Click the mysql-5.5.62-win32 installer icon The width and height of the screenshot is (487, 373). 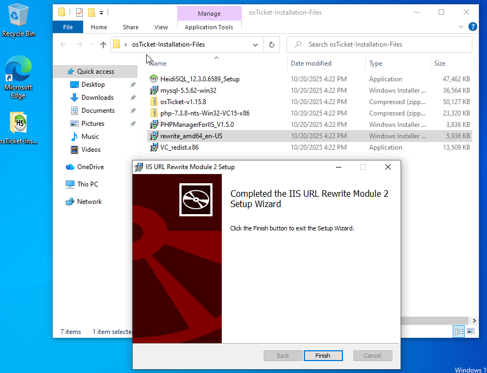click(x=154, y=91)
